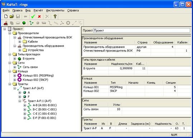This screenshot has width=193, height=138.
Task: Open the Правка menu
Action: (17, 10)
